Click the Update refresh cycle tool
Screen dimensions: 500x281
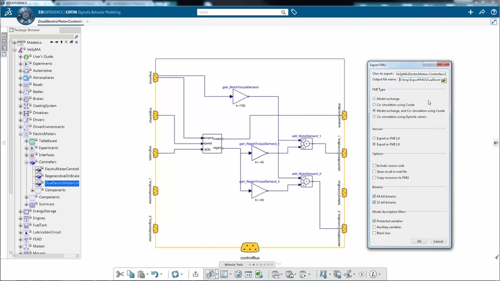175,274
